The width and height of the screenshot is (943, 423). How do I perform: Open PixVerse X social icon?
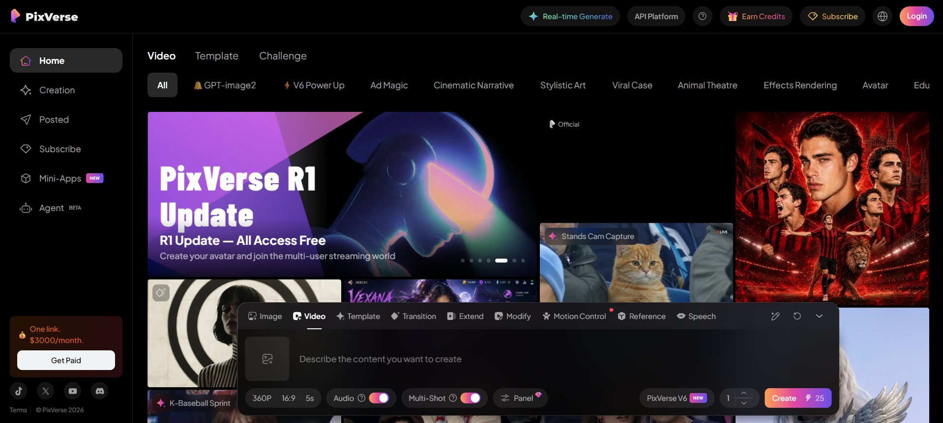coord(46,391)
